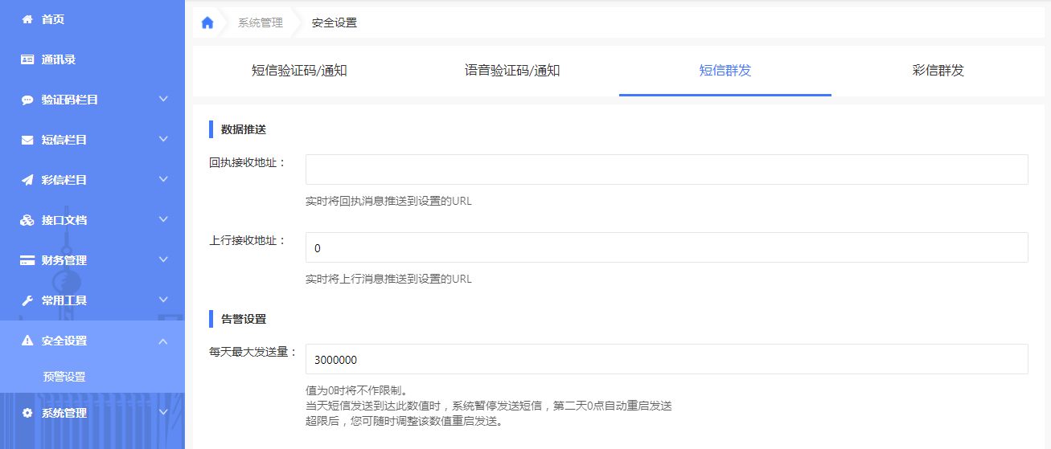
Task: Open the 语音验证码/通知 tab
Action: click(512, 71)
